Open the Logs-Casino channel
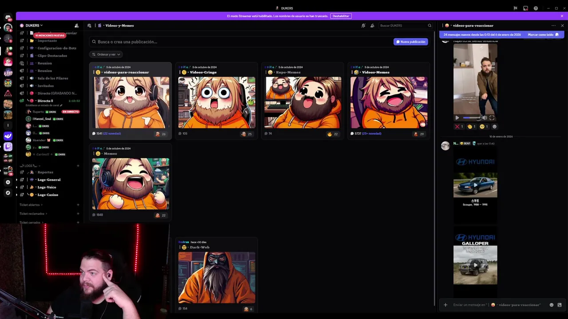Screen dimensions: 568x319 [x=49, y=195]
